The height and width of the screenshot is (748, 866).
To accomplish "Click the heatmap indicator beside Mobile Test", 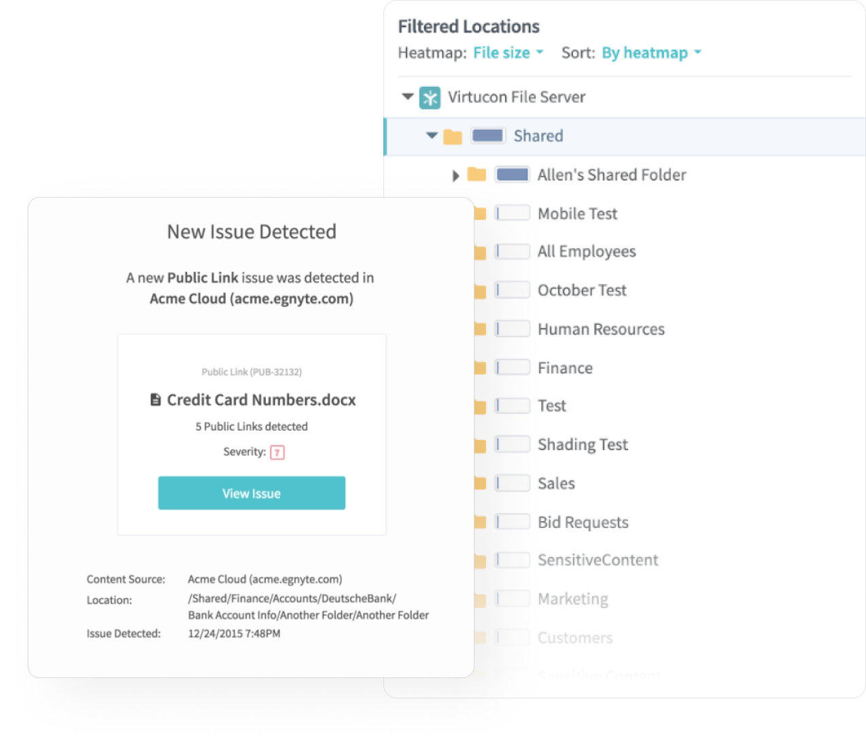I will (x=513, y=213).
